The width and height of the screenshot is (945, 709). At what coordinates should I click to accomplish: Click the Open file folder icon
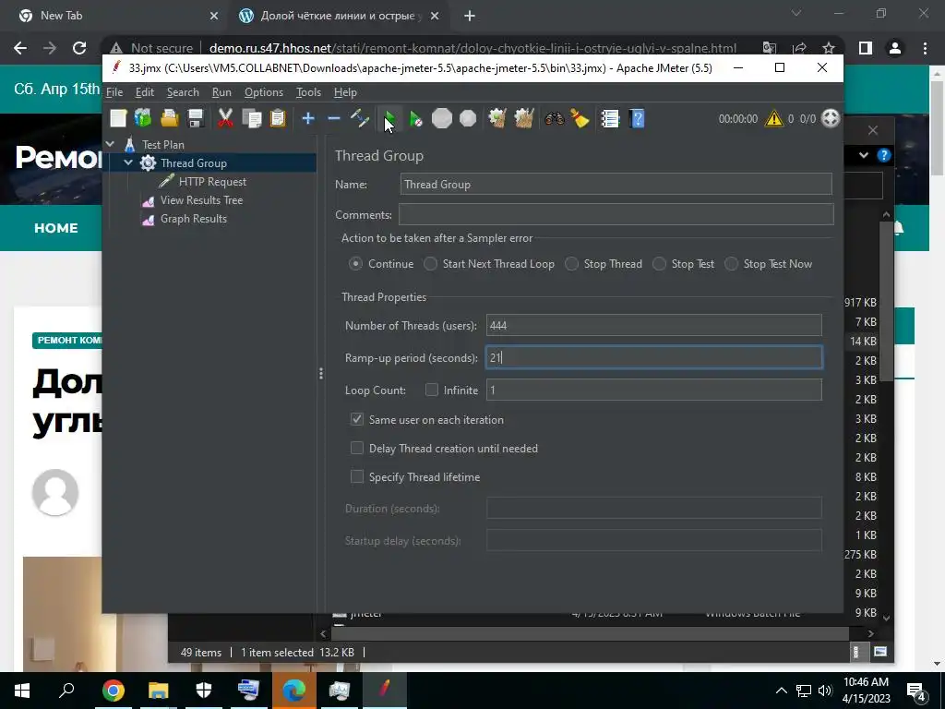(x=170, y=118)
